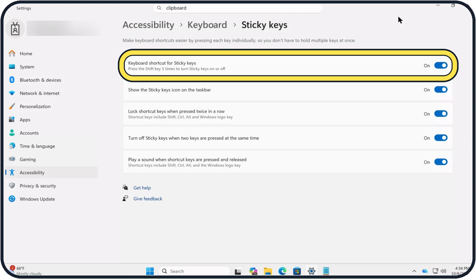Image resolution: width=476 pixels, height=279 pixels.
Task: Turn off Keyboard shortcut for Sticky keys
Action: click(441, 65)
